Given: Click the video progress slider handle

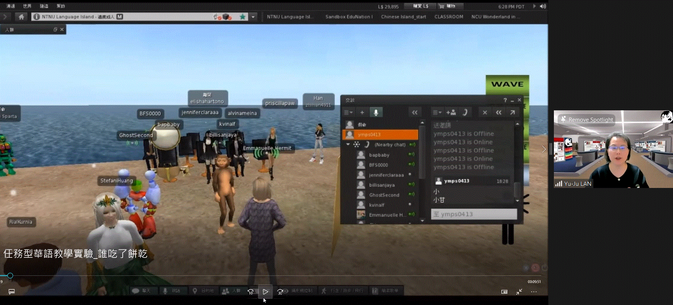Looking at the screenshot, I should [10, 276].
